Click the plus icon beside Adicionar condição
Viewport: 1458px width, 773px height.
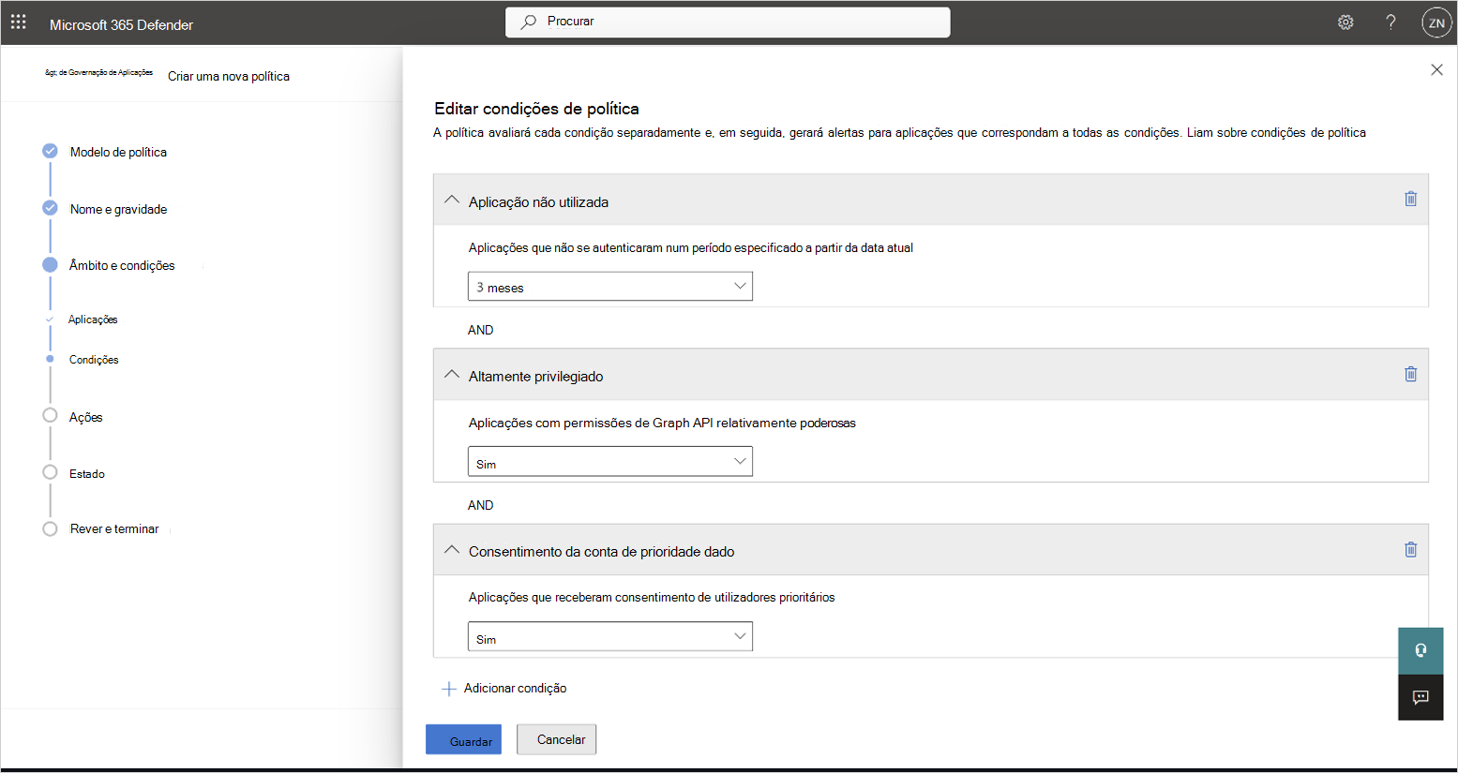point(450,688)
